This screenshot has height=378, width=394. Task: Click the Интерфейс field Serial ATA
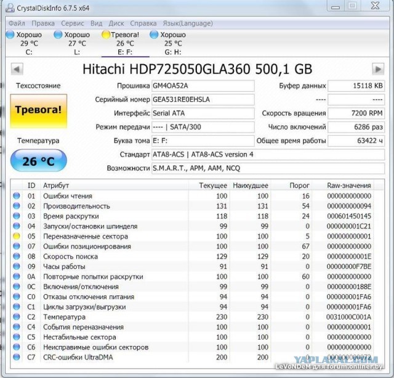[x=203, y=113]
